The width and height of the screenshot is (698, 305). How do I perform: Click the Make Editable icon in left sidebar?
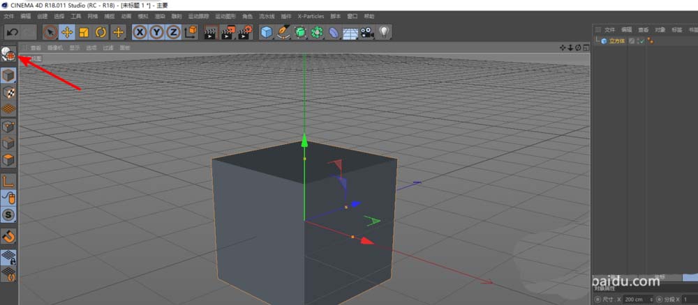pos(8,54)
